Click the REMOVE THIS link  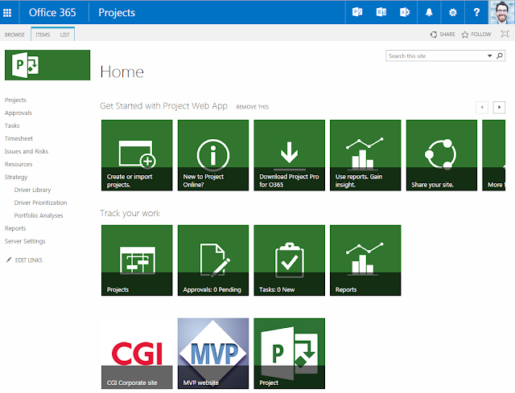click(252, 107)
